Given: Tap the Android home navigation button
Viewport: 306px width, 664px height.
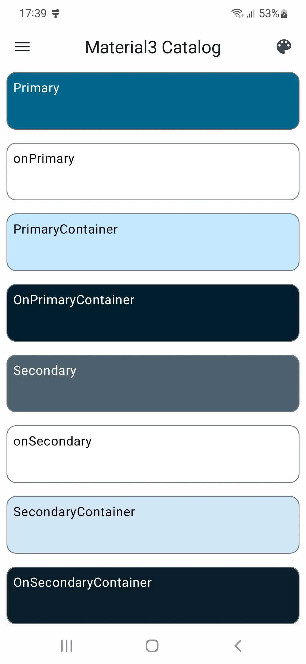Looking at the screenshot, I should [x=152, y=646].
